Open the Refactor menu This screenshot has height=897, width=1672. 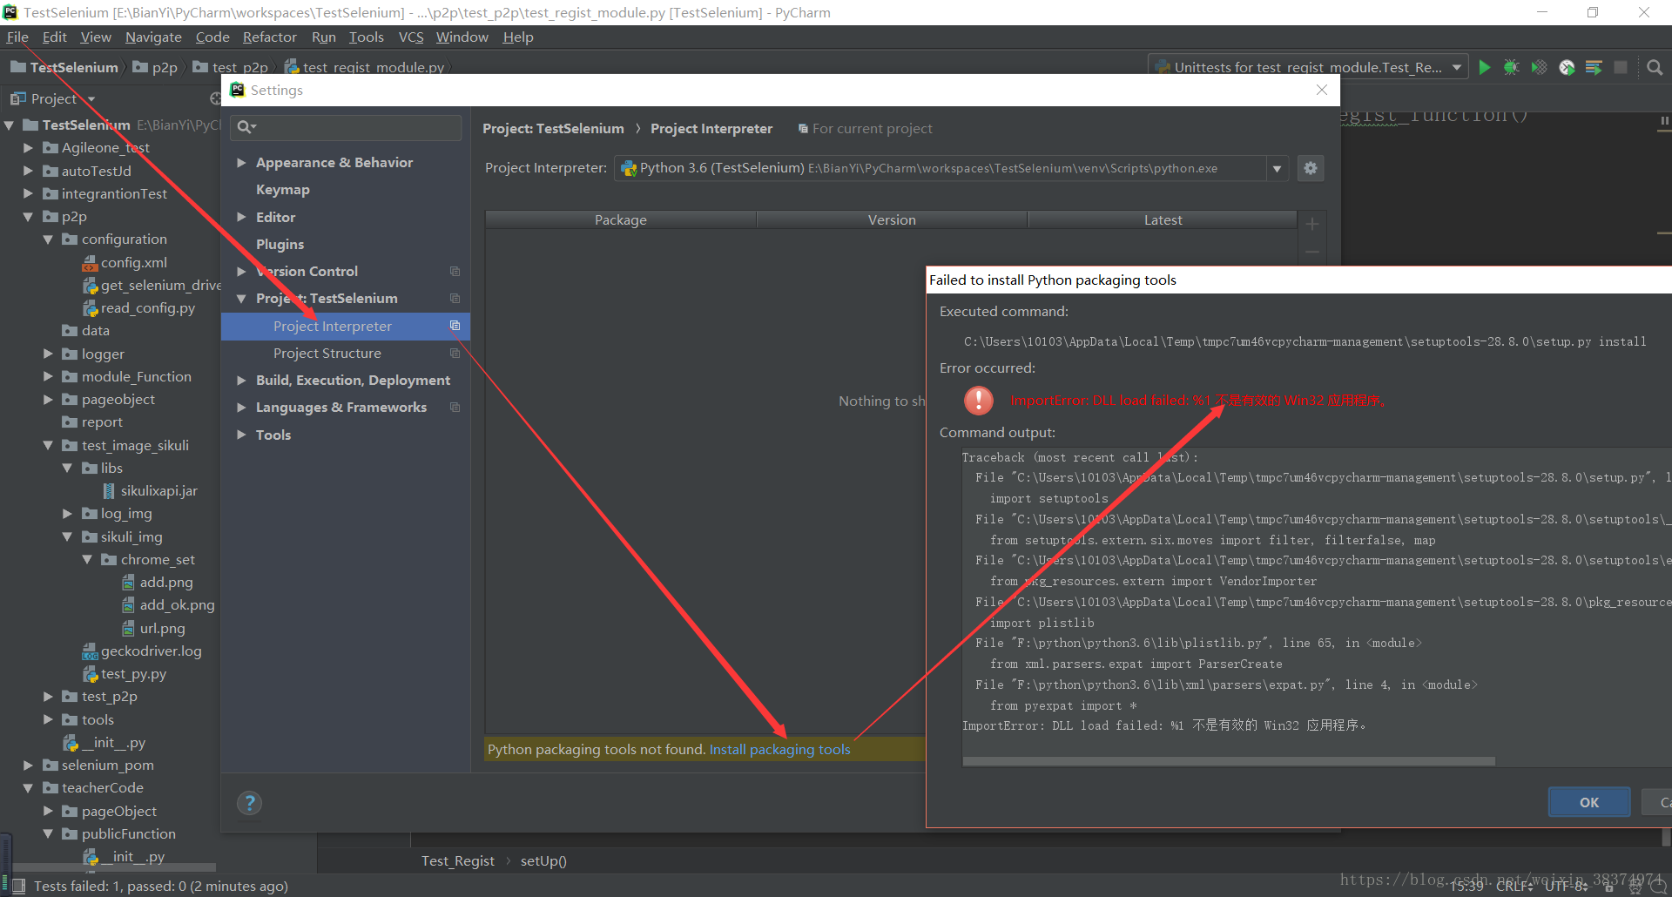[269, 37]
